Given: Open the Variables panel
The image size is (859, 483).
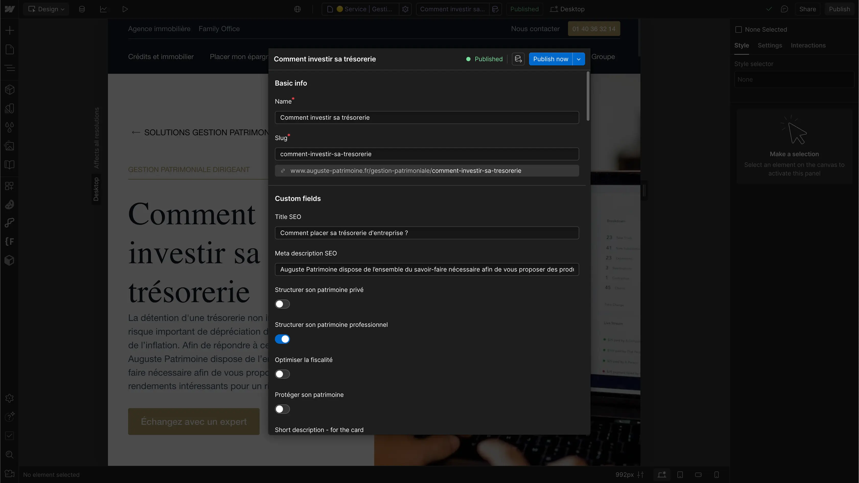Looking at the screenshot, I should click(9, 108).
